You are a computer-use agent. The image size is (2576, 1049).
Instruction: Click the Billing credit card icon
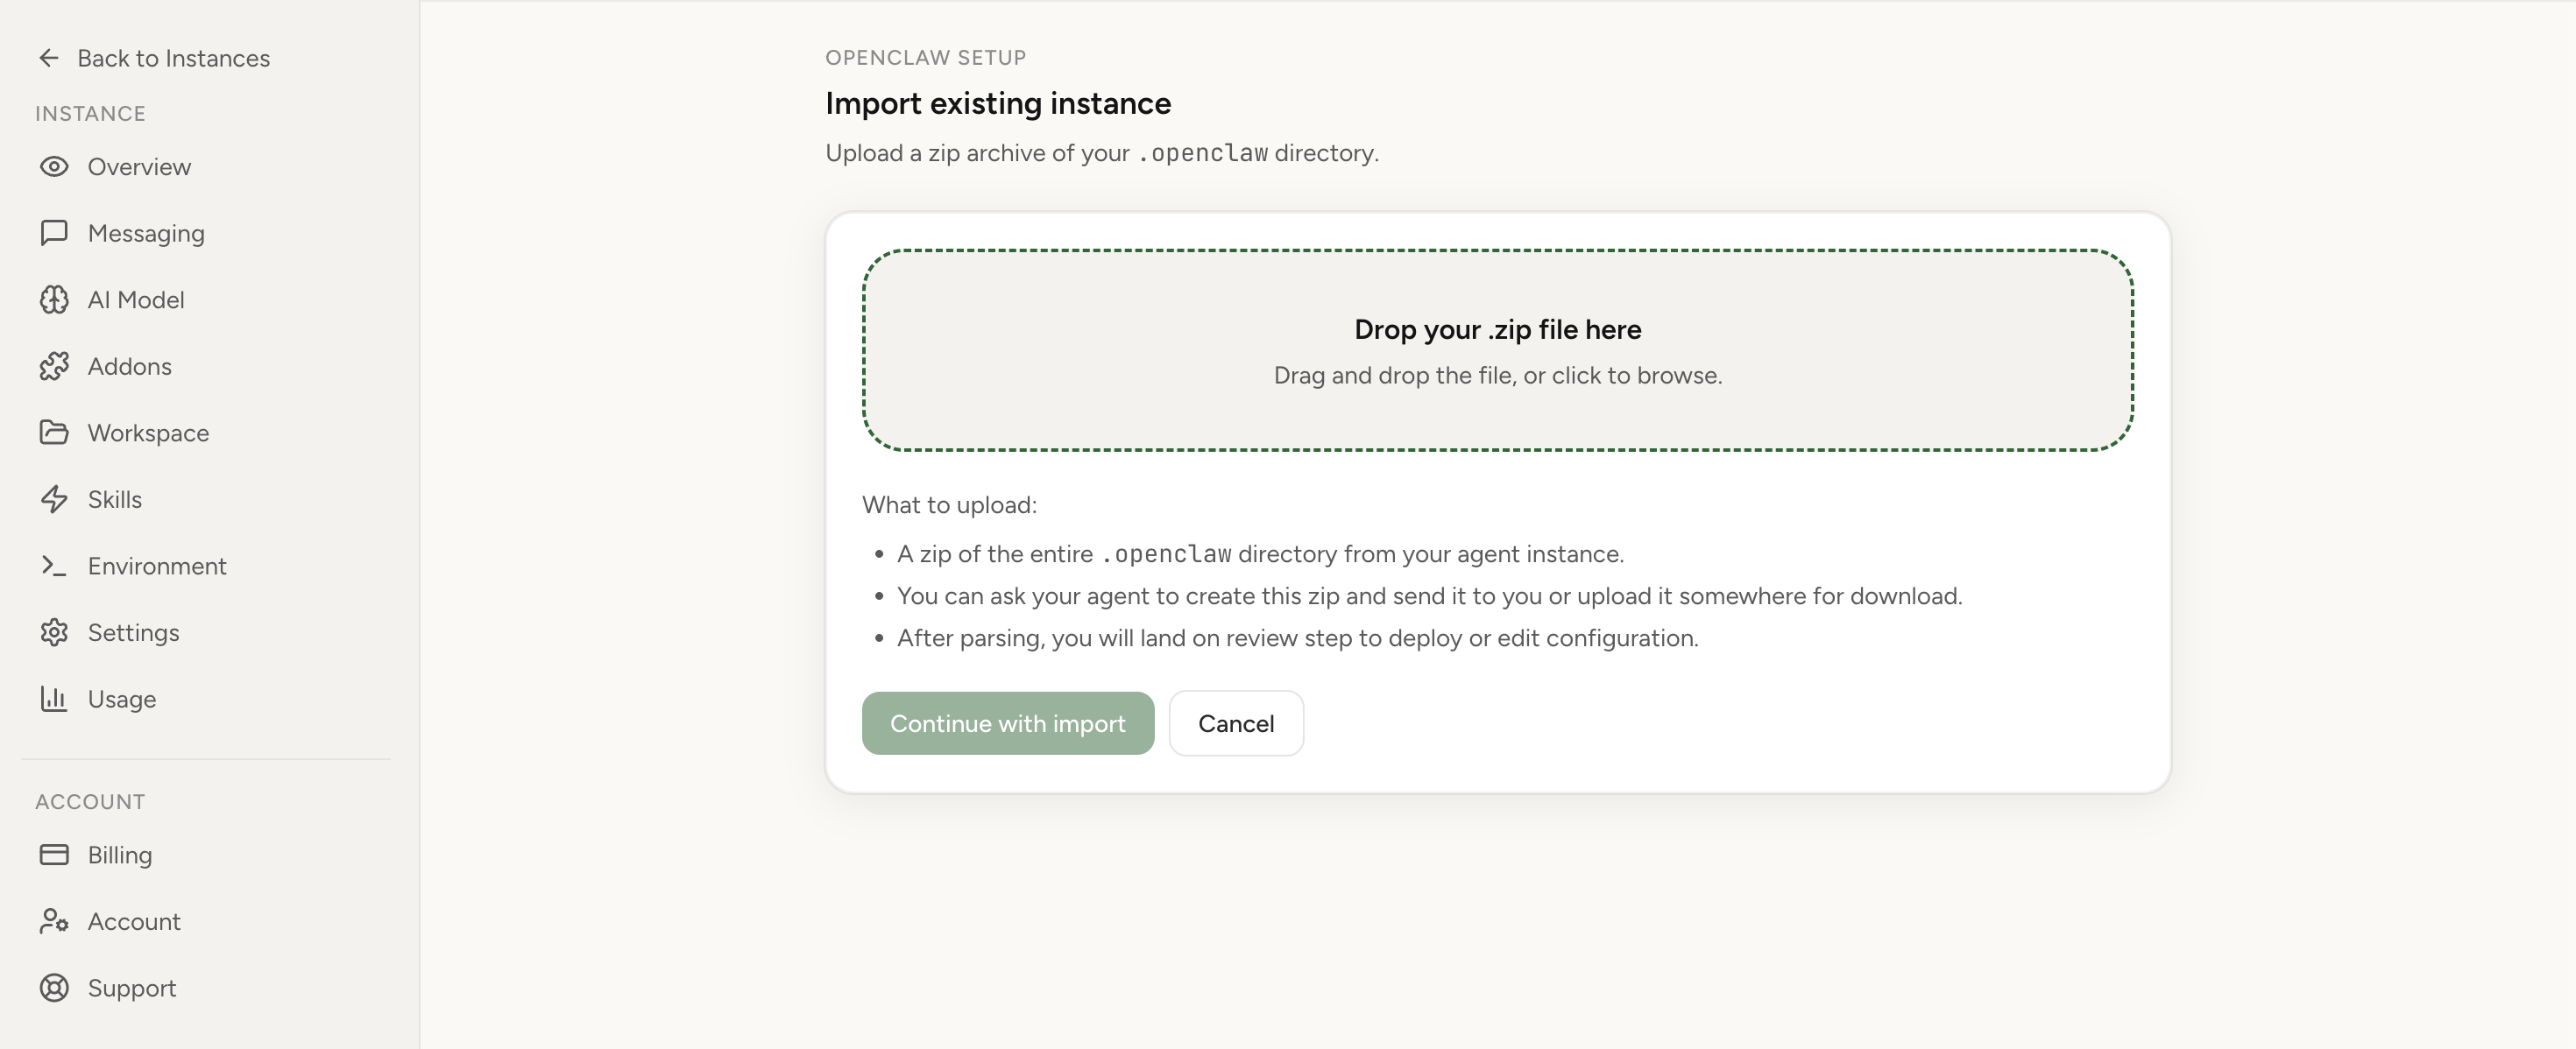(x=55, y=855)
